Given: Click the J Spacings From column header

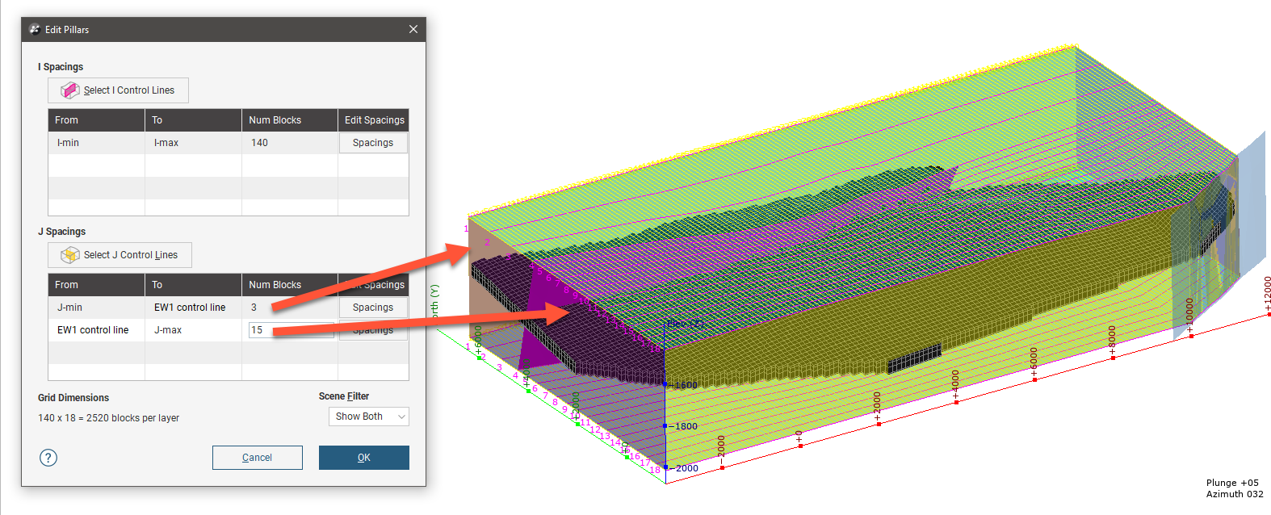Looking at the screenshot, I should 95,285.
